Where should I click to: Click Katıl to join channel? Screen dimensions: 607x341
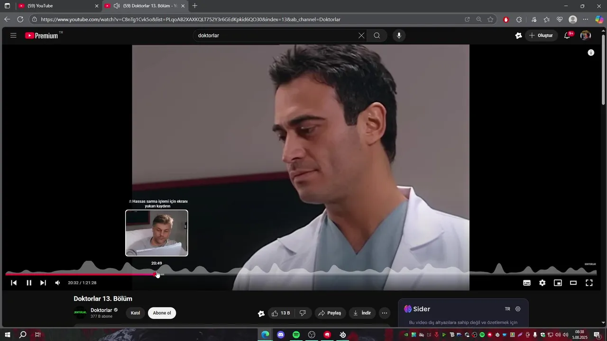point(136,313)
